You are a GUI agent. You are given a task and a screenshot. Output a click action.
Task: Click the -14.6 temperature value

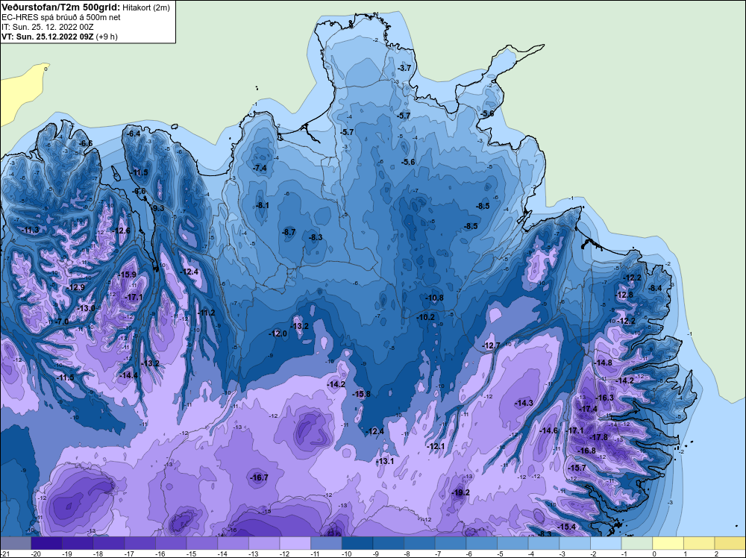pos(548,430)
